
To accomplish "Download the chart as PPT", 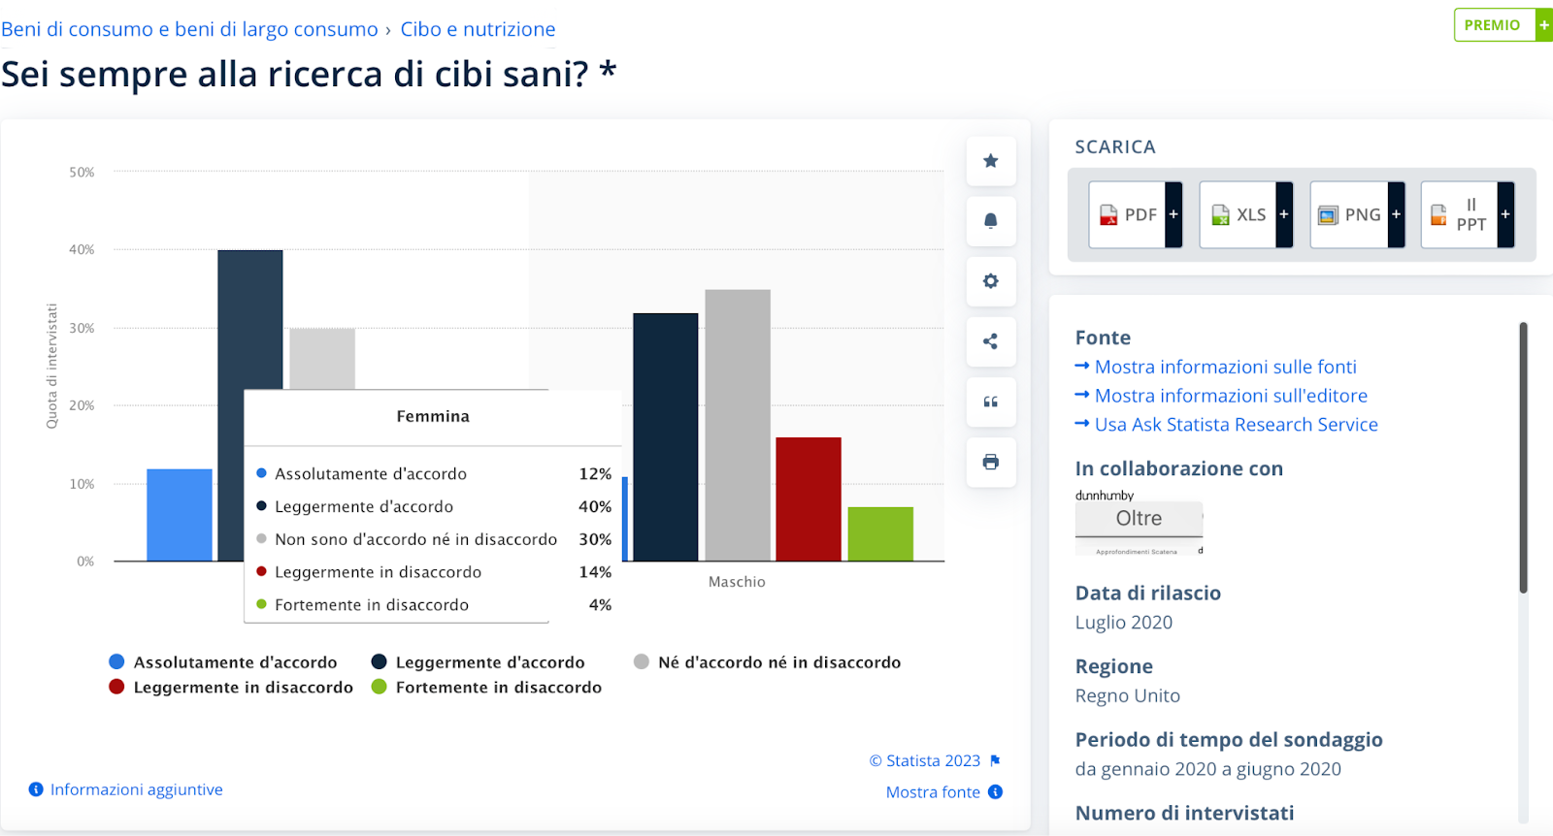I will point(1468,214).
